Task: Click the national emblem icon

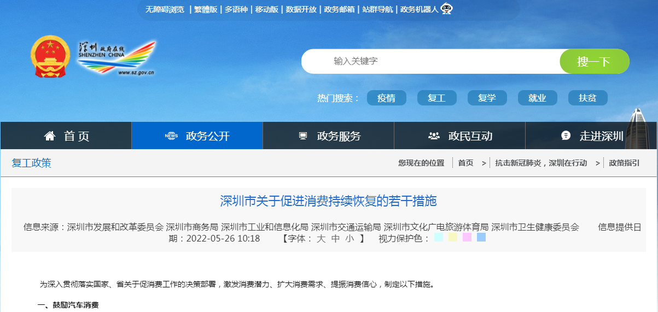Action: (x=50, y=58)
